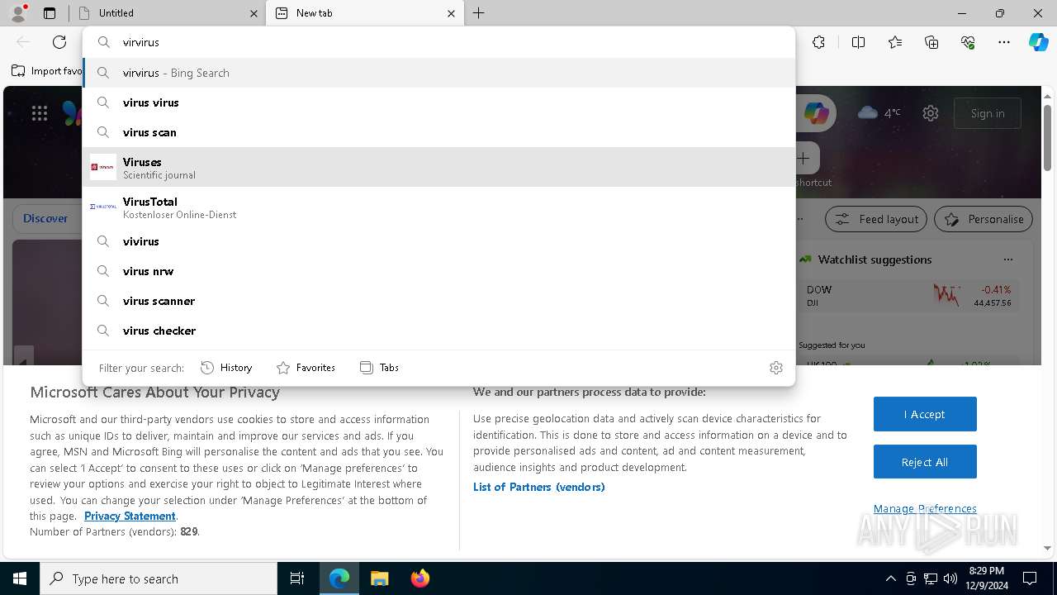The height and width of the screenshot is (595, 1057).
Task: Close the New tab tab
Action: (451, 13)
